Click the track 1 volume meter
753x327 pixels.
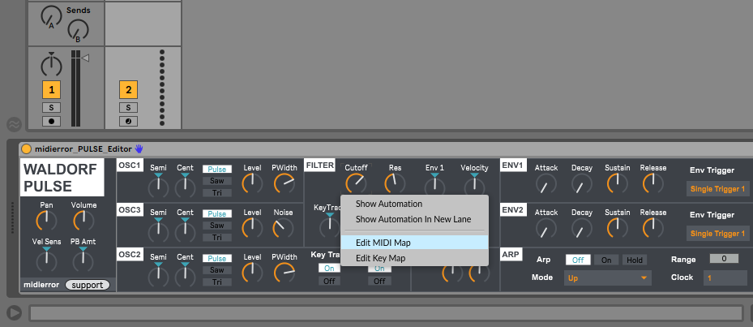tap(75, 88)
